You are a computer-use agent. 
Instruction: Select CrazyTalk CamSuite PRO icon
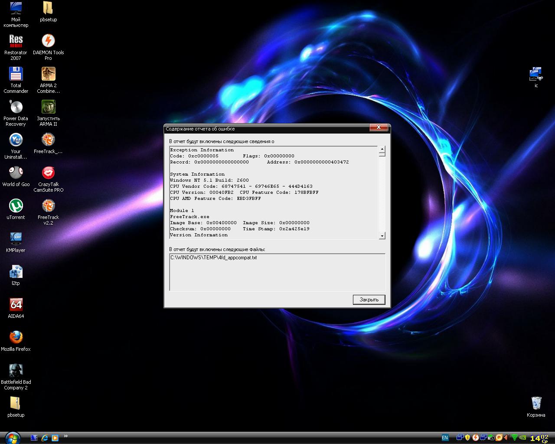(48, 179)
